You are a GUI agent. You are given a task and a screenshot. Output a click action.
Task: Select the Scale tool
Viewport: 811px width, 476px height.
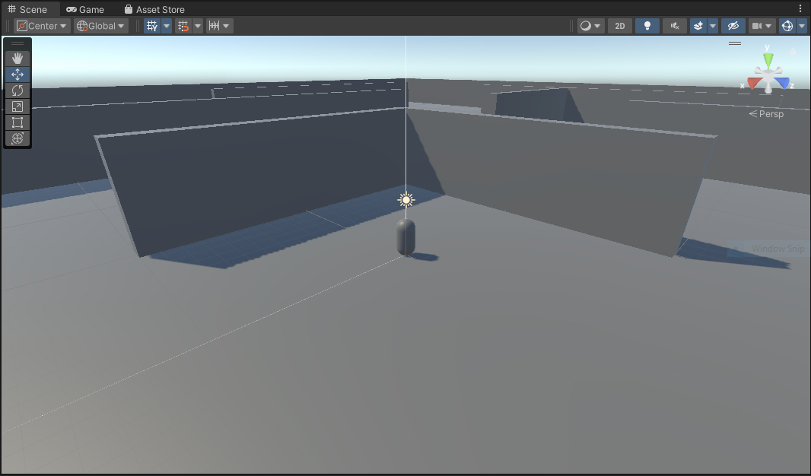click(x=17, y=106)
